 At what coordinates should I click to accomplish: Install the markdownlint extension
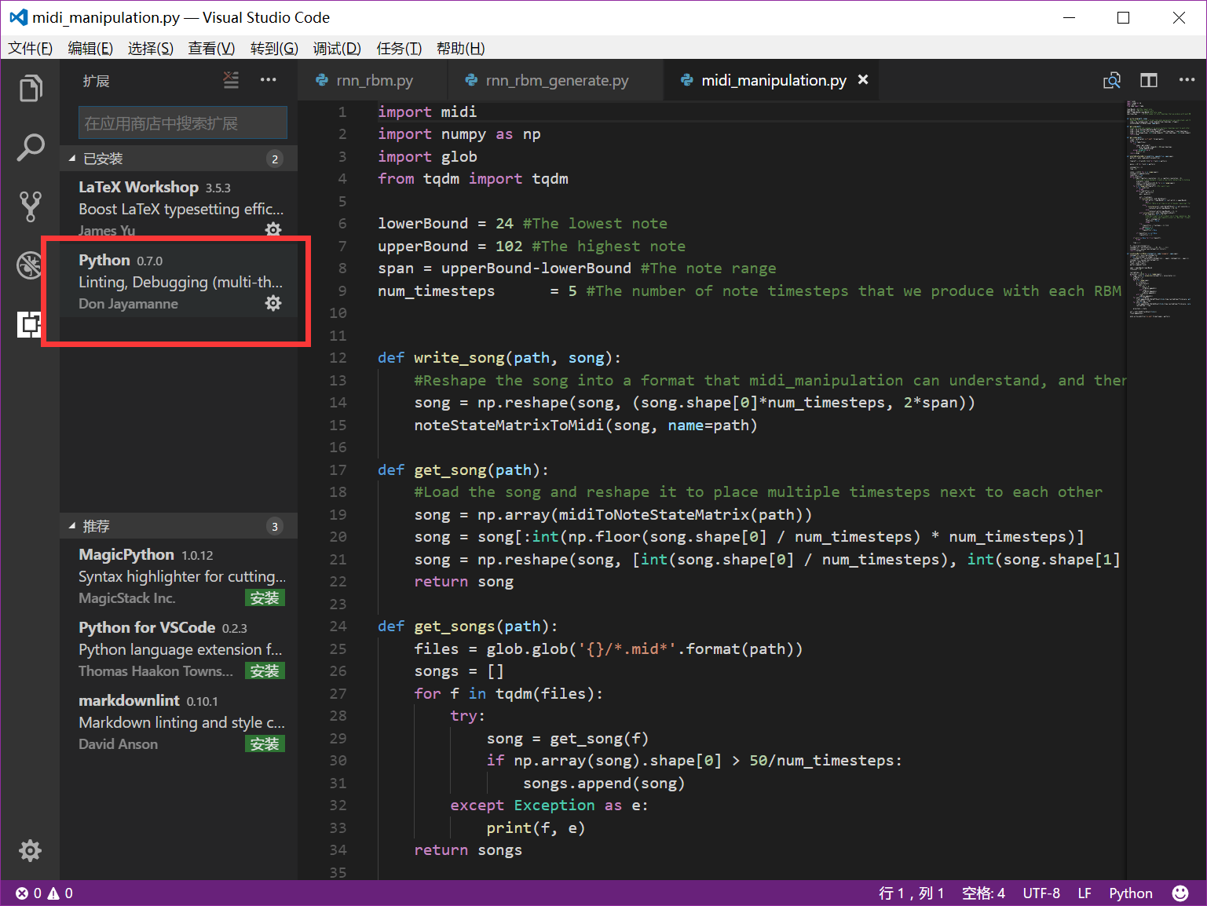pos(265,743)
